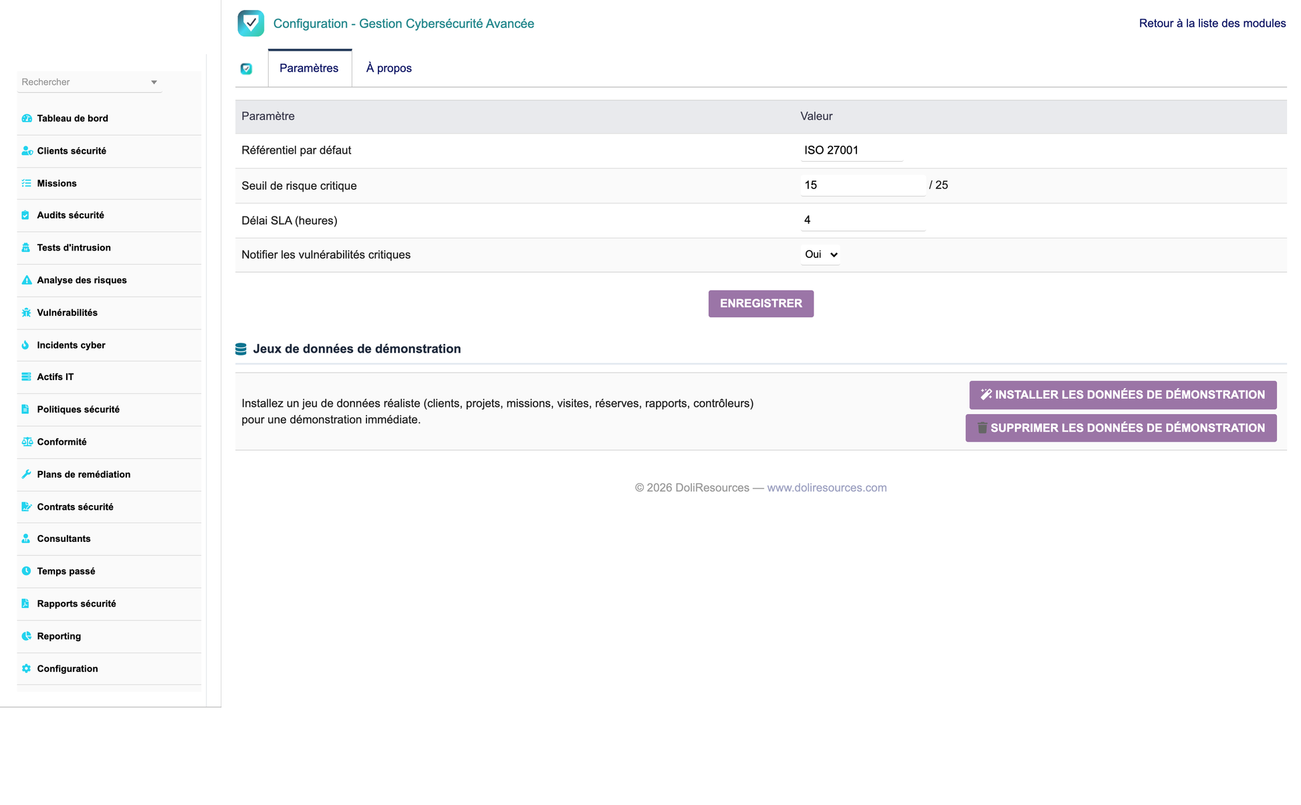Focus the Référentiel par défaut field
The width and height of the screenshot is (1301, 805).
pos(851,150)
